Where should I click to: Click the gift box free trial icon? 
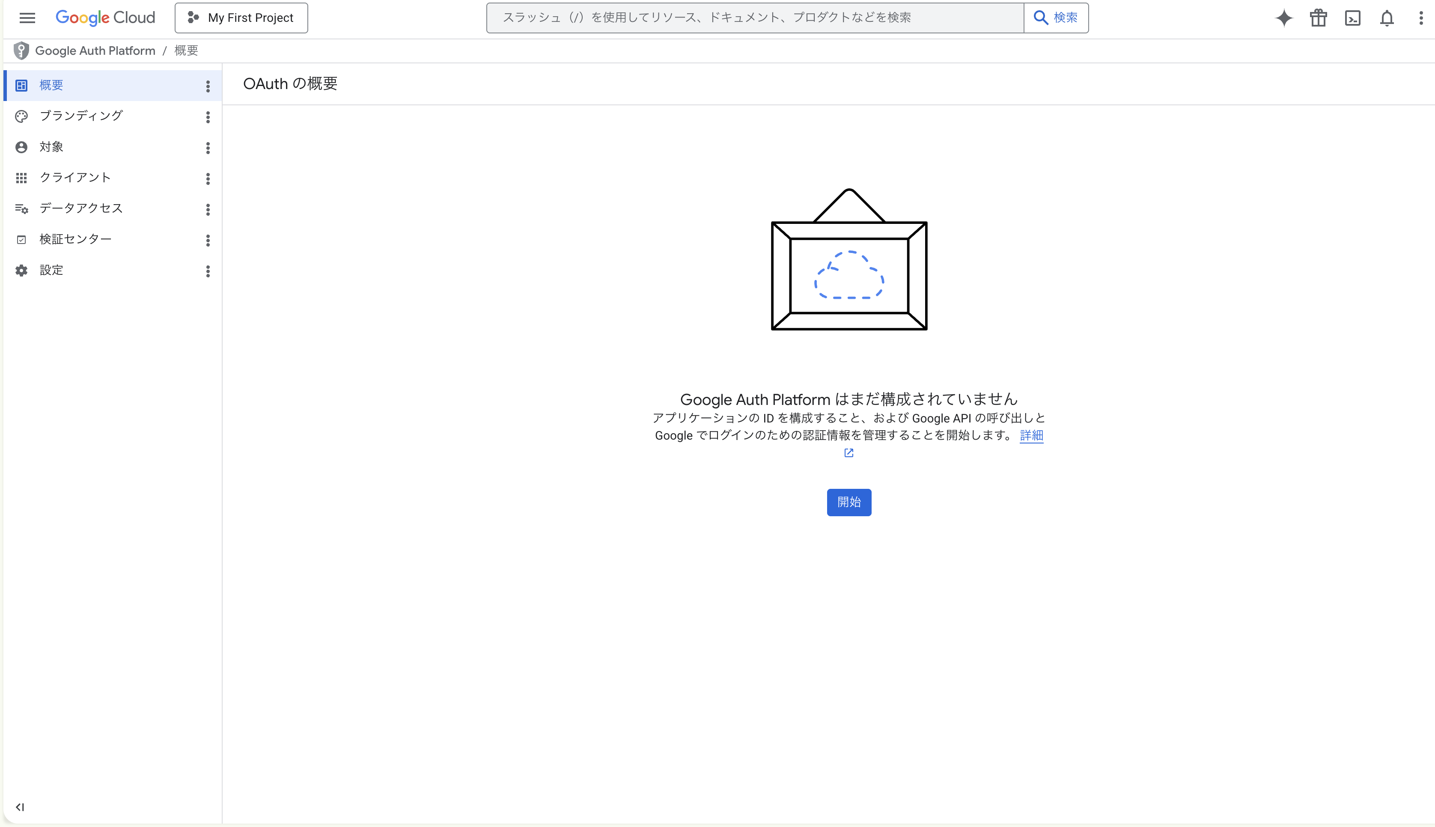1319,18
